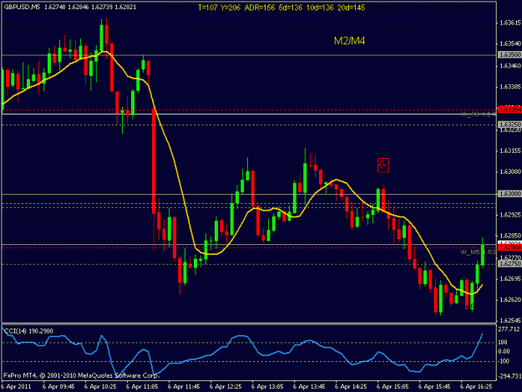Click the 1.63080 price scale value
The height and width of the screenshot is (392, 522).
tap(510, 172)
